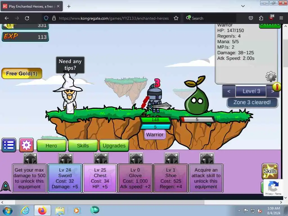Image resolution: width=288 pixels, height=216 pixels.
Task: Click the muted volume tray icon
Action: 260,211
